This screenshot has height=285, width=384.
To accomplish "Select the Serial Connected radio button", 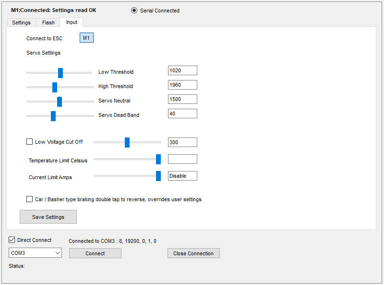I will [x=134, y=11].
